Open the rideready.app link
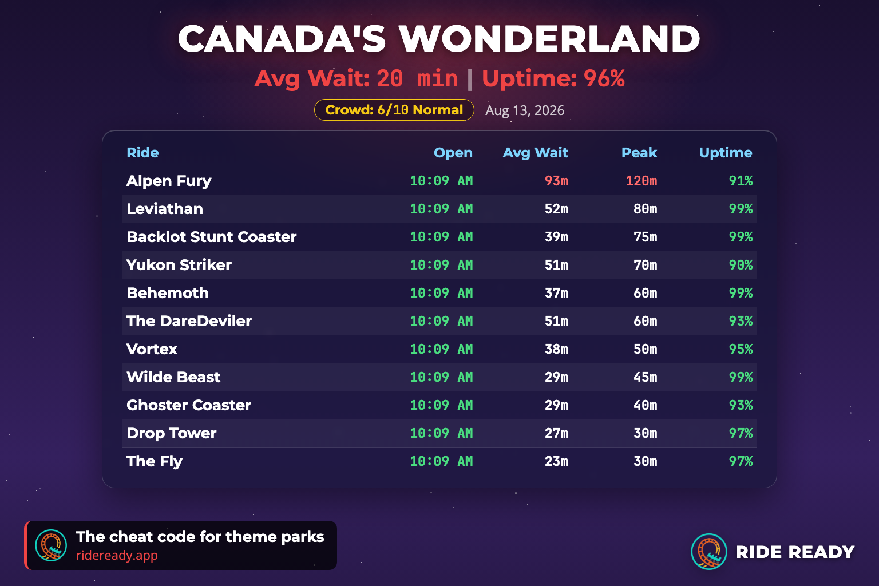This screenshot has height=586, width=879. [x=117, y=555]
